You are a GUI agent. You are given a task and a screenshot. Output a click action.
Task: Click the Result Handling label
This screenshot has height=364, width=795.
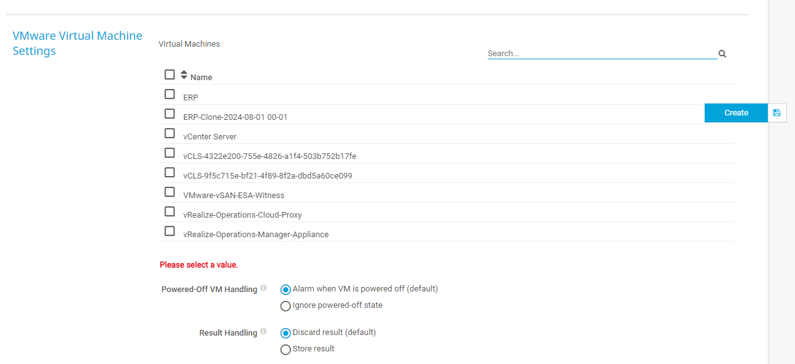(228, 333)
